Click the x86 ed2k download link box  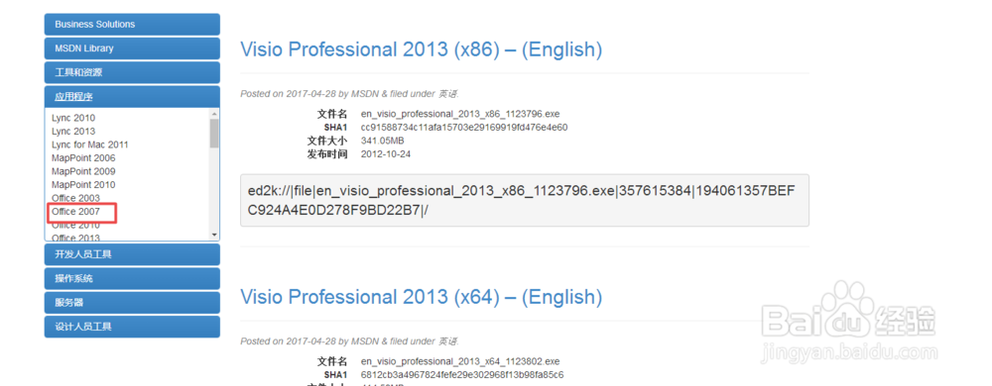tap(525, 200)
